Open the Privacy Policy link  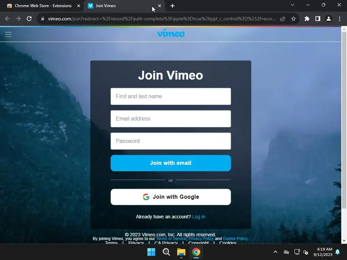coord(201,239)
